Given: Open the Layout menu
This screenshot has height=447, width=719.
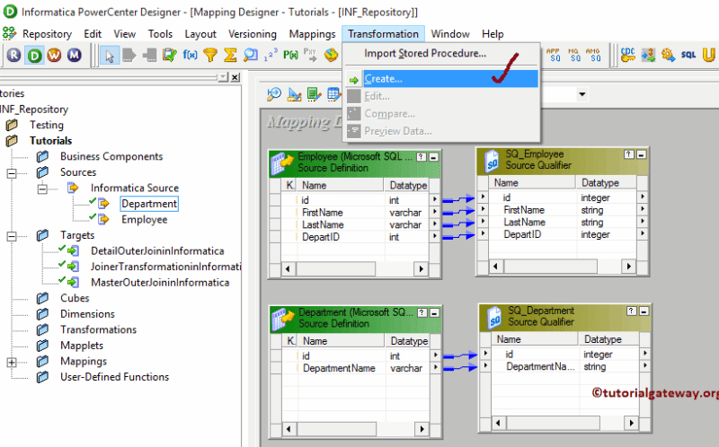Looking at the screenshot, I should (x=200, y=34).
